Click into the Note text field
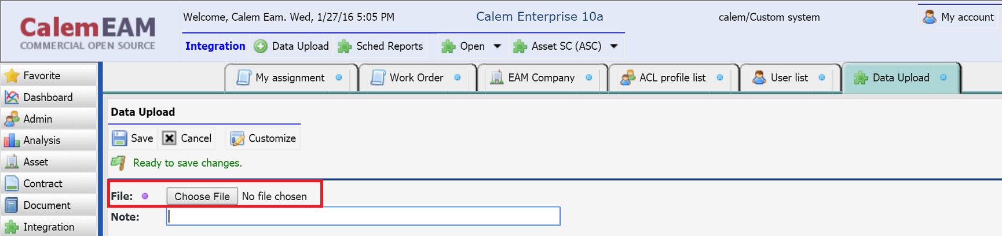Image resolution: width=1002 pixels, height=236 pixels. [x=363, y=216]
